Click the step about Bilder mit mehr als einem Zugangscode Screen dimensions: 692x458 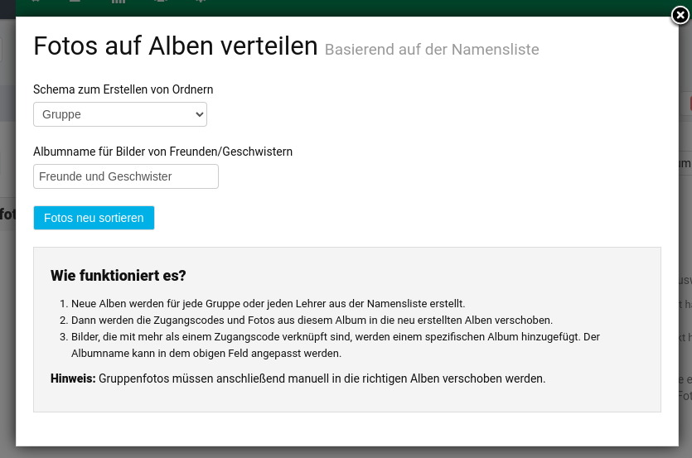pyautogui.click(x=336, y=345)
